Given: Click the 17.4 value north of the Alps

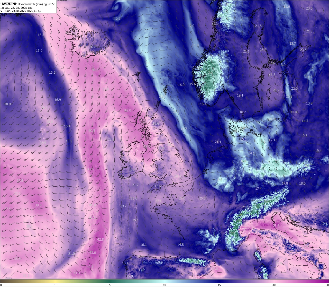Looking at the screenshot, I should 258,189.
